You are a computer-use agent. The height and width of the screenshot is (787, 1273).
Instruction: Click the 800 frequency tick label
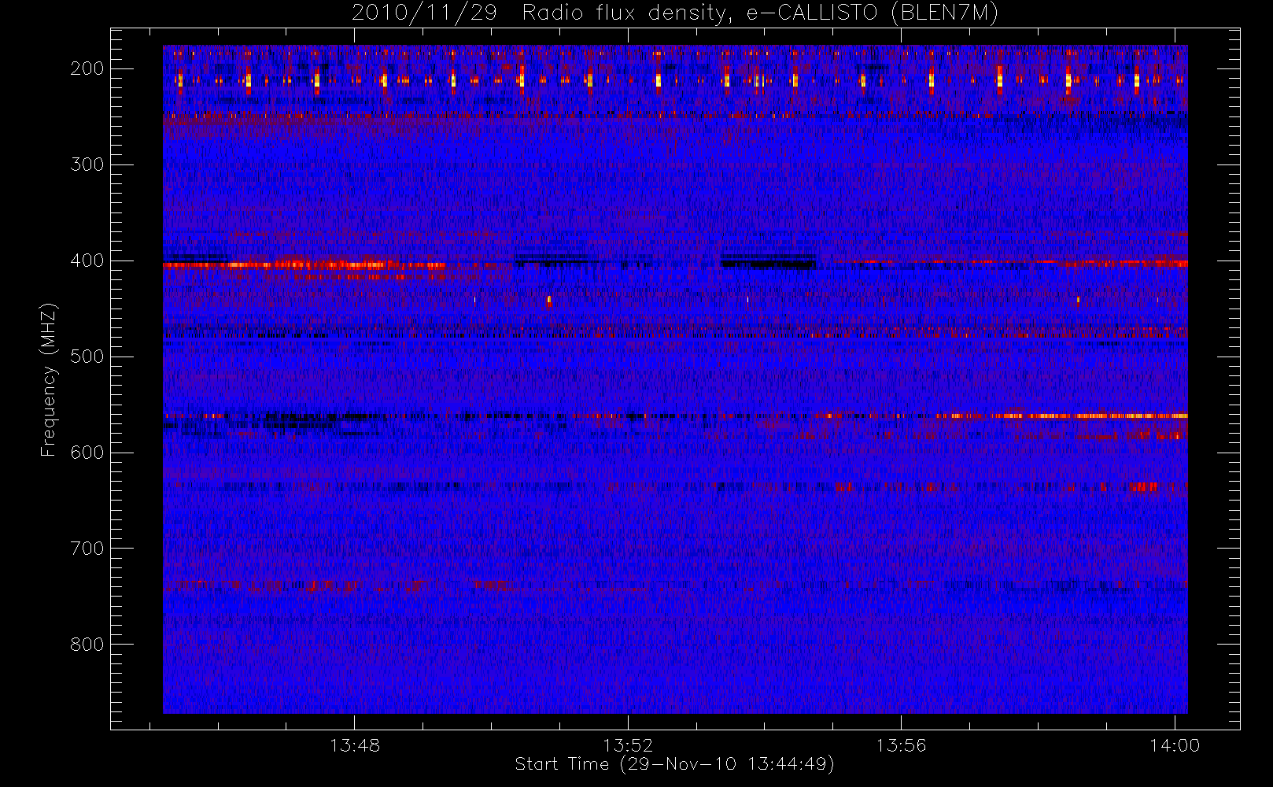[x=87, y=645]
